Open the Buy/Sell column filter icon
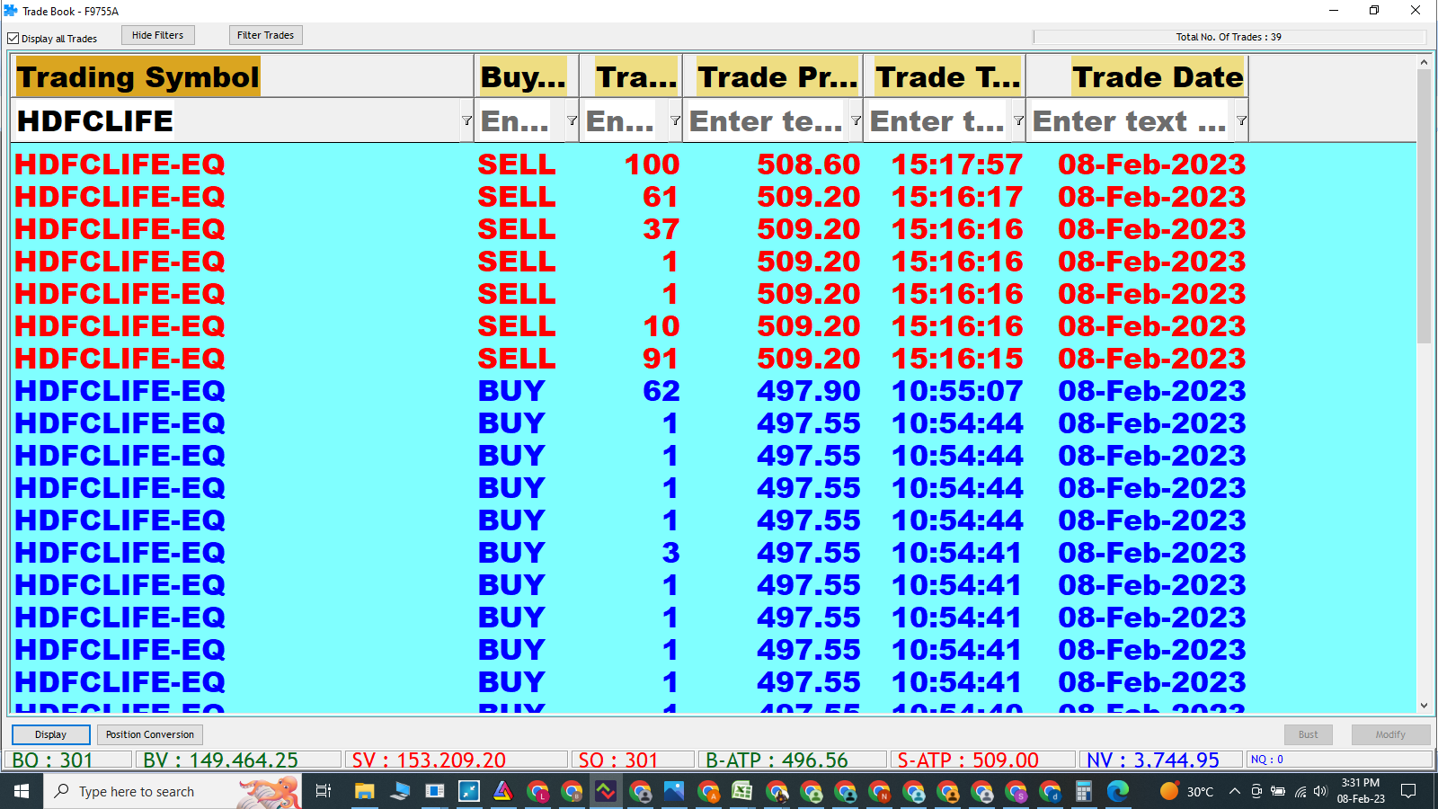Viewport: 1438px width, 809px height. 572,120
